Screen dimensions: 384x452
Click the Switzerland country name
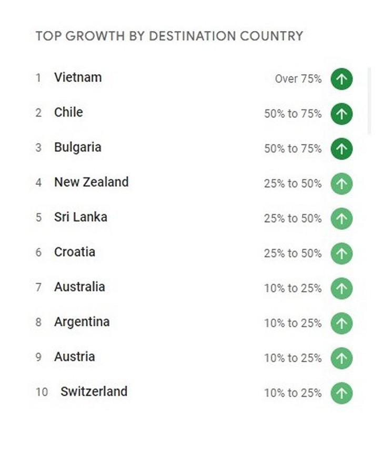pyautogui.click(x=94, y=391)
